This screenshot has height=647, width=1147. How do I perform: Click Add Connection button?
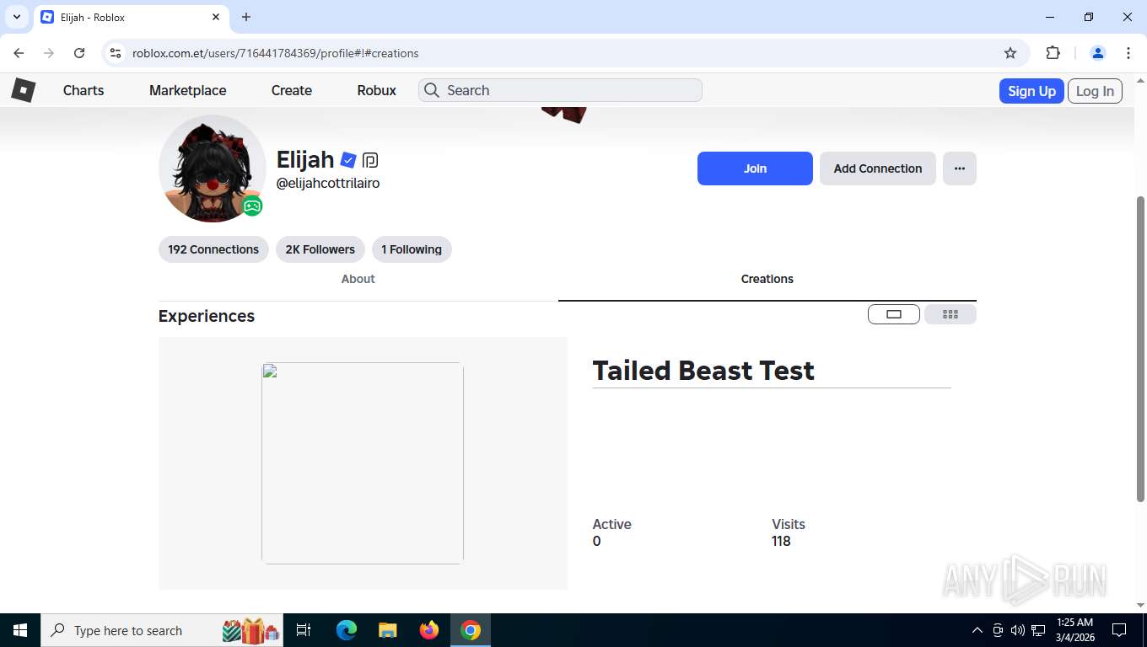tap(878, 168)
